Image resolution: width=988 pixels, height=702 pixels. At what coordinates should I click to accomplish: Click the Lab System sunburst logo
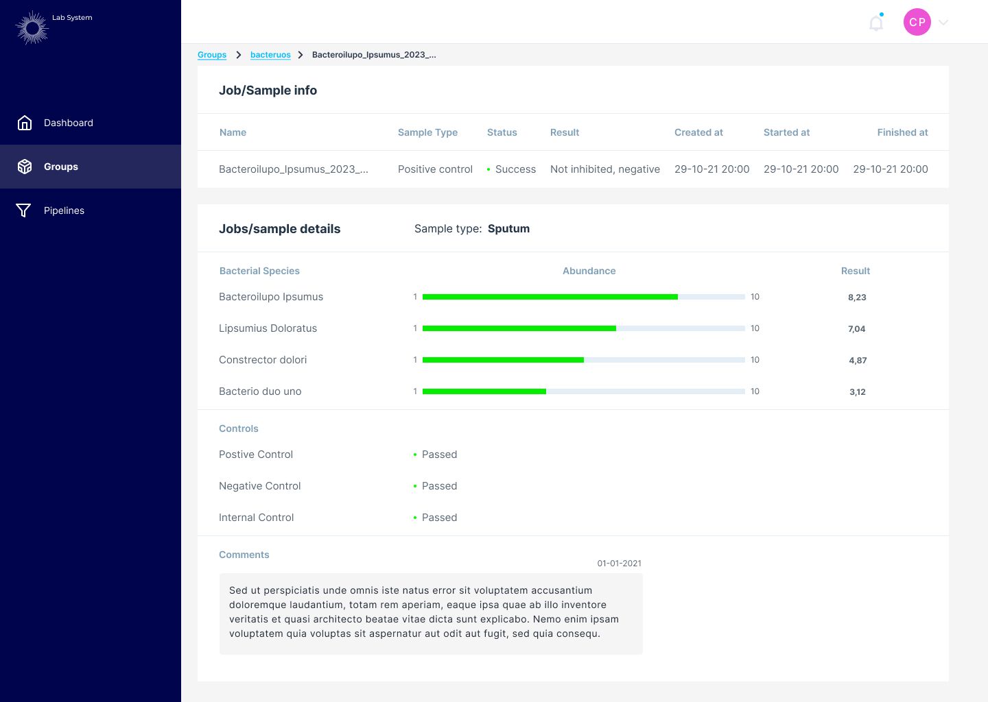(32, 27)
